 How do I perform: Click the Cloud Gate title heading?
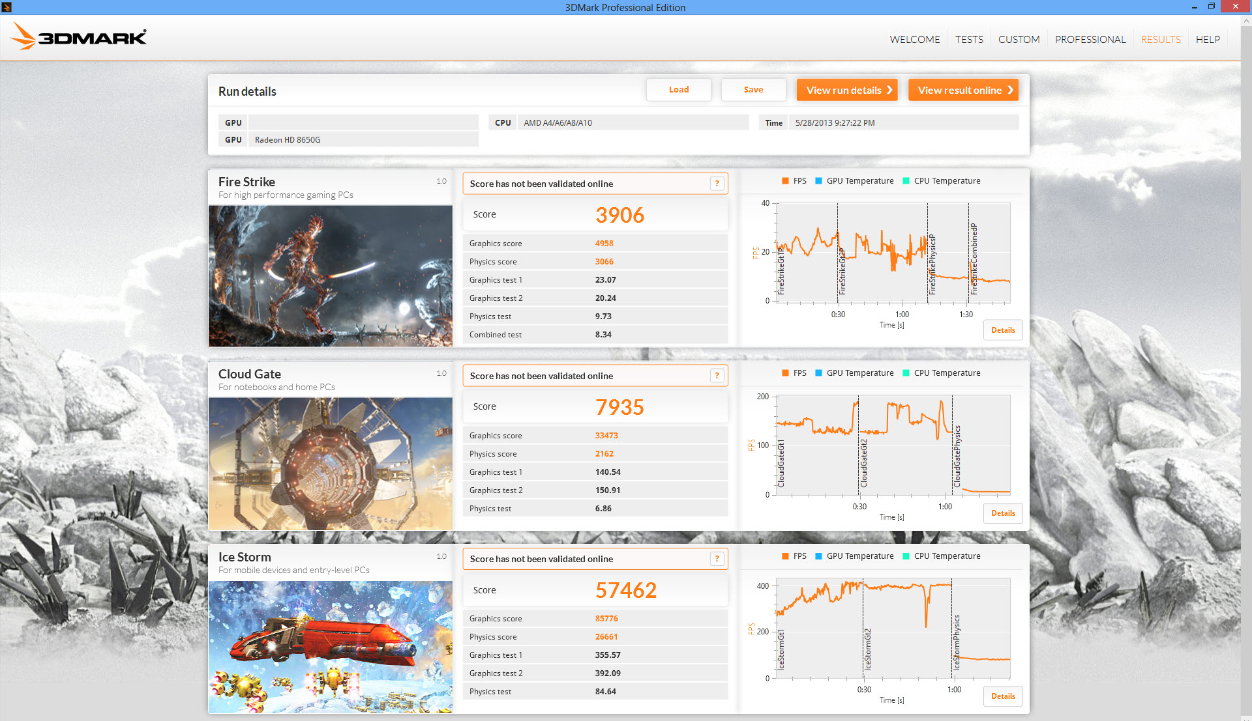pyautogui.click(x=249, y=374)
